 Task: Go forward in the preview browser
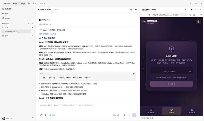145,15
